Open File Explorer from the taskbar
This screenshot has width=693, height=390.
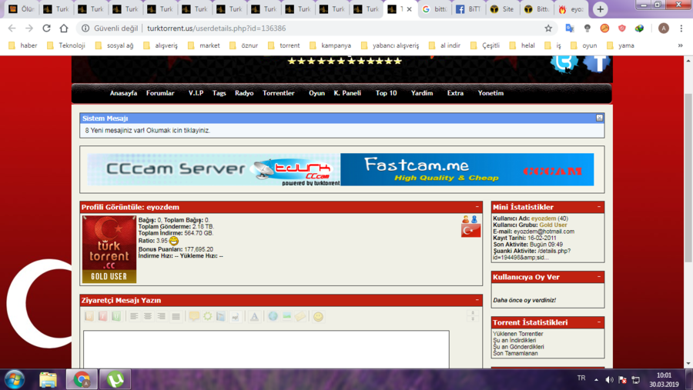[x=48, y=379]
